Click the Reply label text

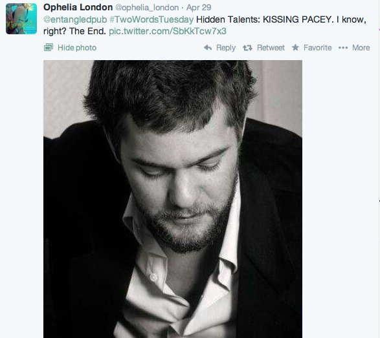click(226, 48)
